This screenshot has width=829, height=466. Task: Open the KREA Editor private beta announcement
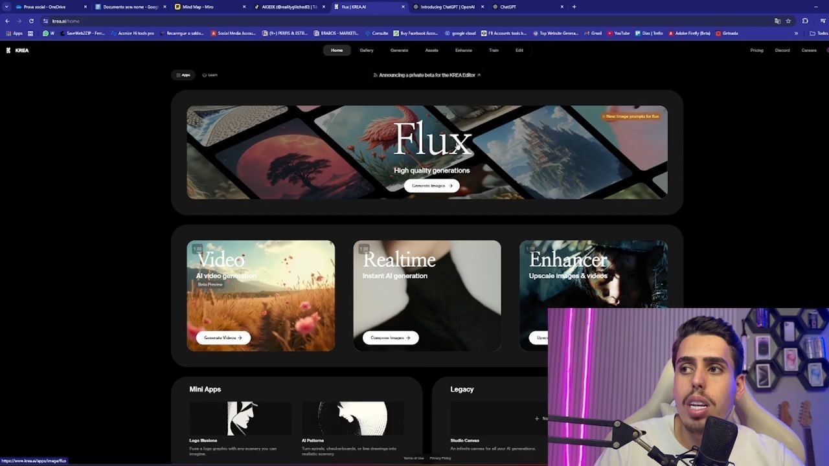click(x=427, y=75)
